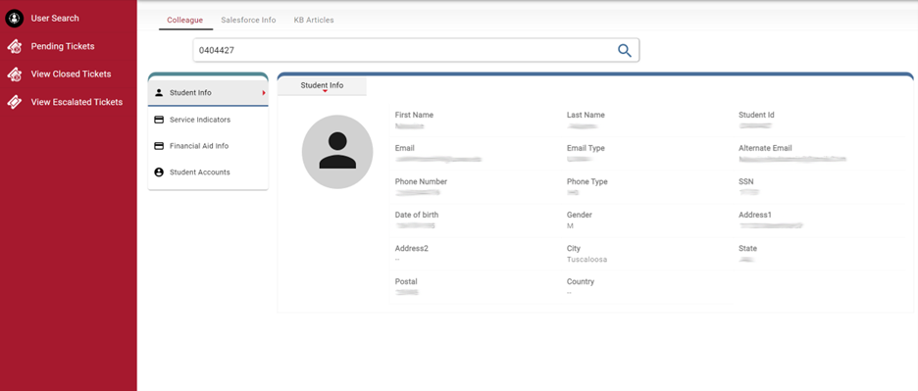Click the Address1 label
The image size is (918, 391).
755,215
